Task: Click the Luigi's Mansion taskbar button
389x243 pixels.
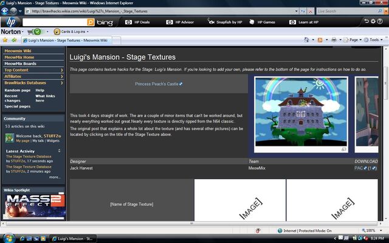Action: point(72,239)
